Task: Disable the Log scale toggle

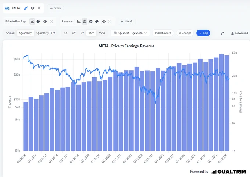Action: 203,33
